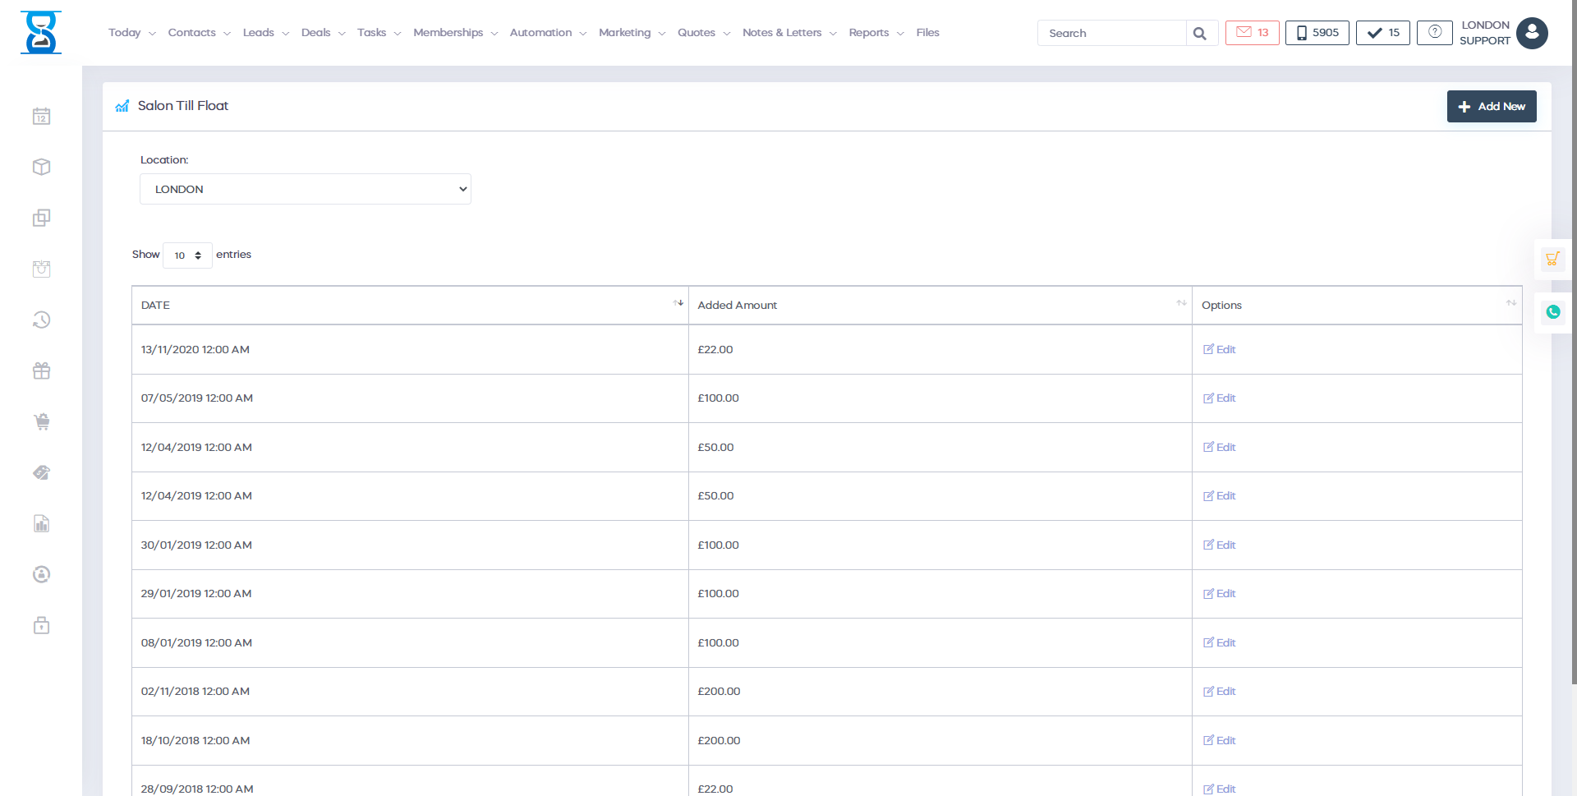Open the Memberships menu
This screenshot has width=1577, height=796.
pos(455,33)
